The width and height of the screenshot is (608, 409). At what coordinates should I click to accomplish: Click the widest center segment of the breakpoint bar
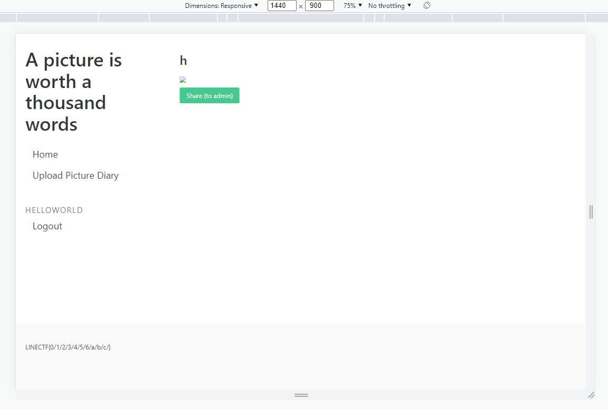301,18
